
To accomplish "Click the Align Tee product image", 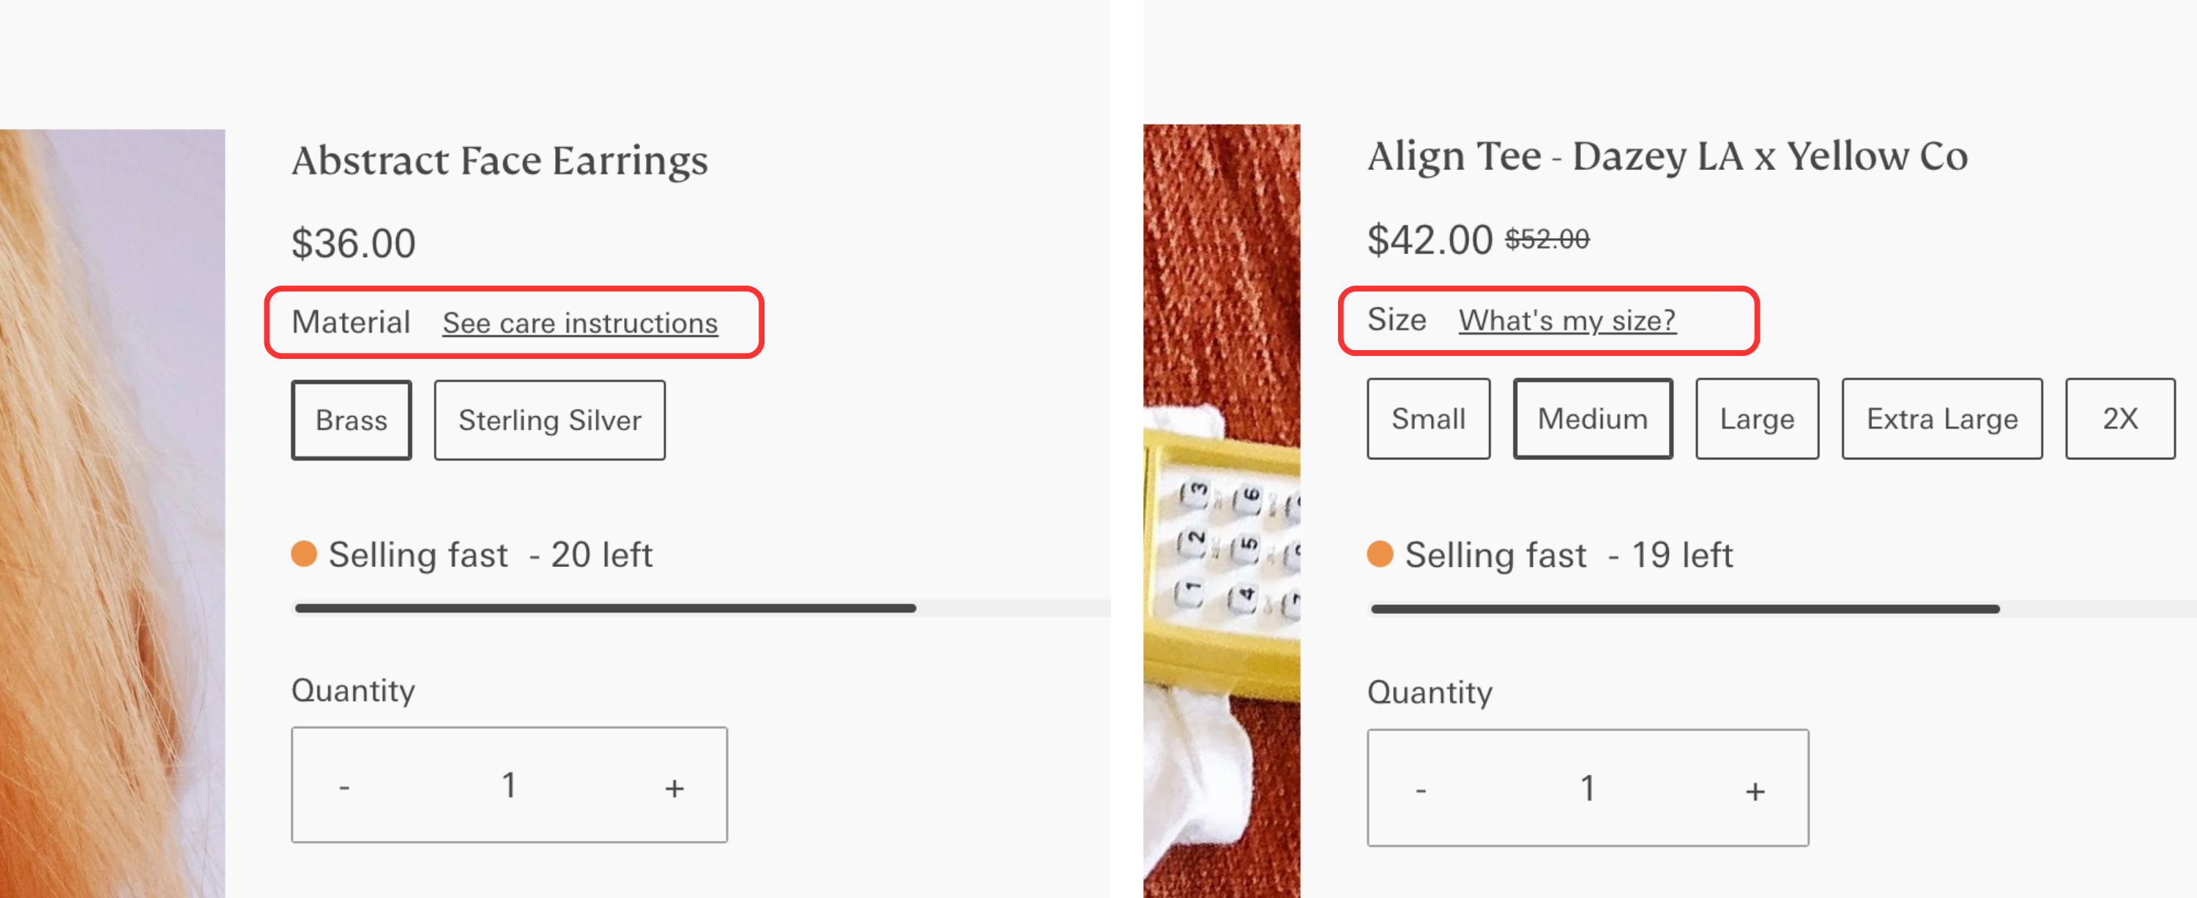I will (x=1222, y=512).
